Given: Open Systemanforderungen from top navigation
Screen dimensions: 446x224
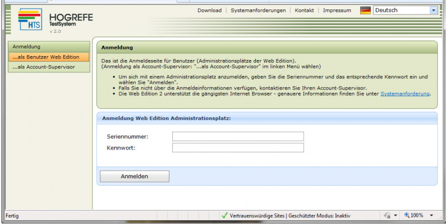Looking at the screenshot, I should click(x=258, y=10).
